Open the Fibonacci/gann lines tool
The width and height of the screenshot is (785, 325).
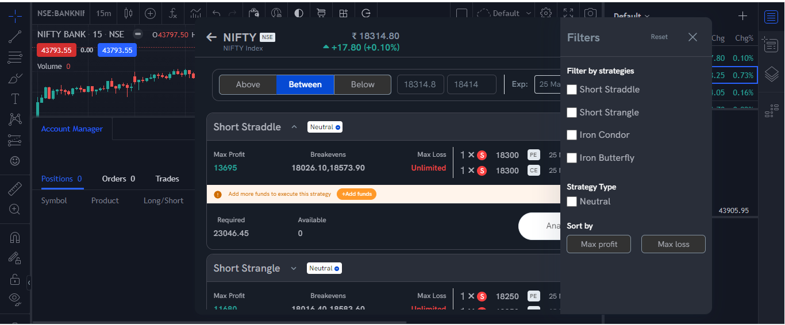(15, 57)
